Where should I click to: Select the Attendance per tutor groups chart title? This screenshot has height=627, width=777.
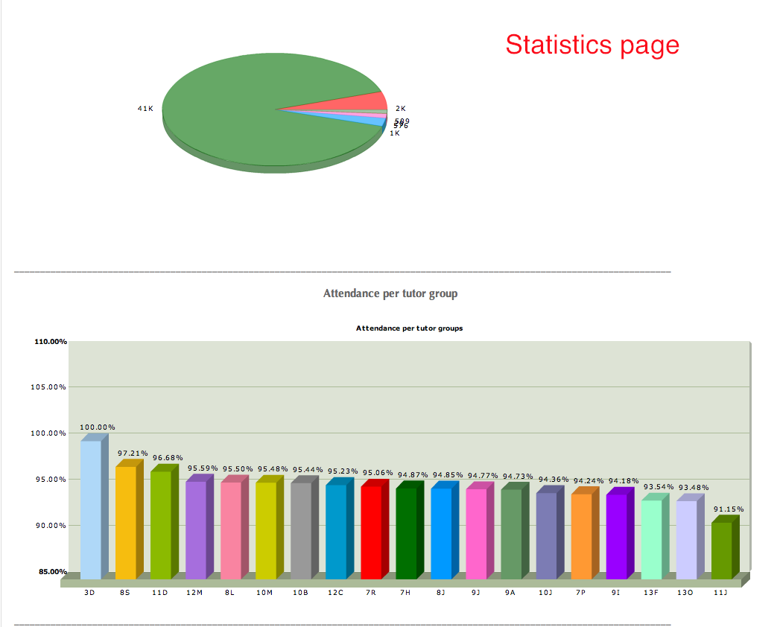tap(408, 328)
